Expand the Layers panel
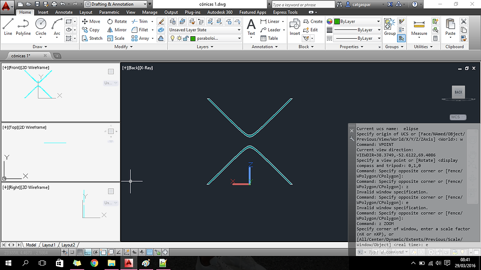Viewport: 481px width, 270px height. (x=205, y=47)
